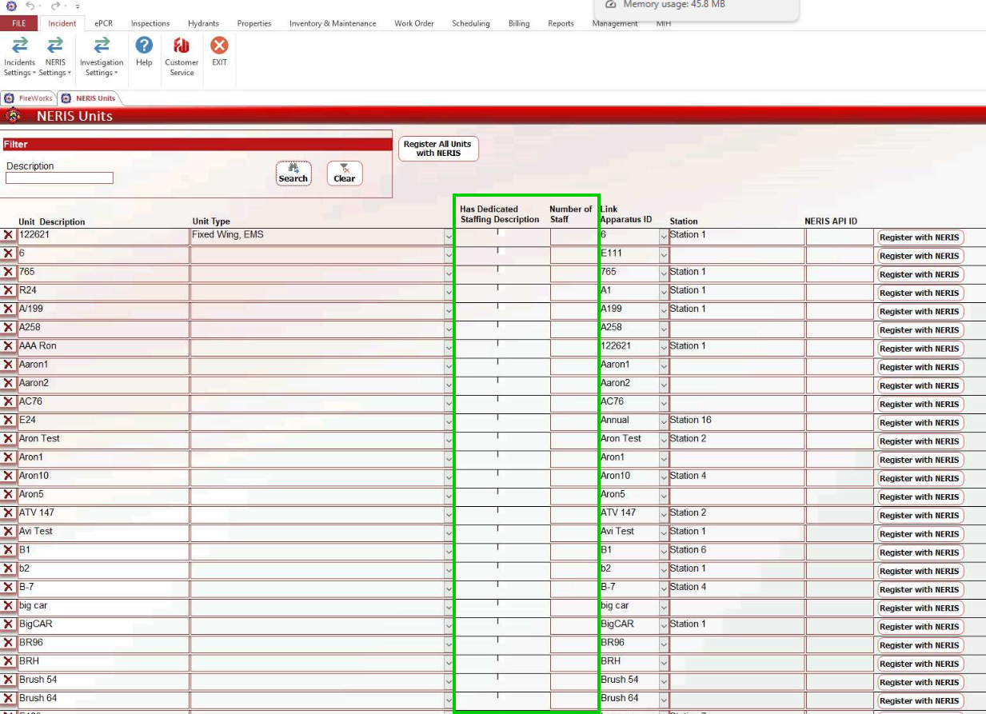Open the NERIS Settings ribbon menu
Screen dimensions: 986x714
(x=55, y=56)
